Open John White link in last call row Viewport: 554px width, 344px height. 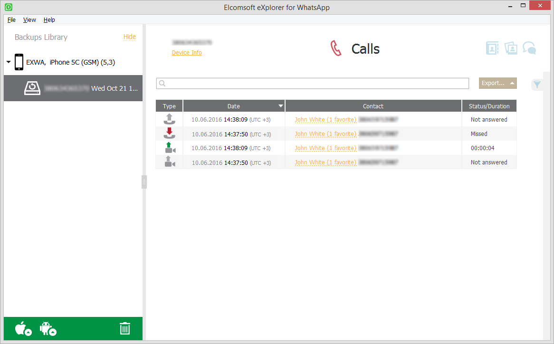pyautogui.click(x=326, y=162)
